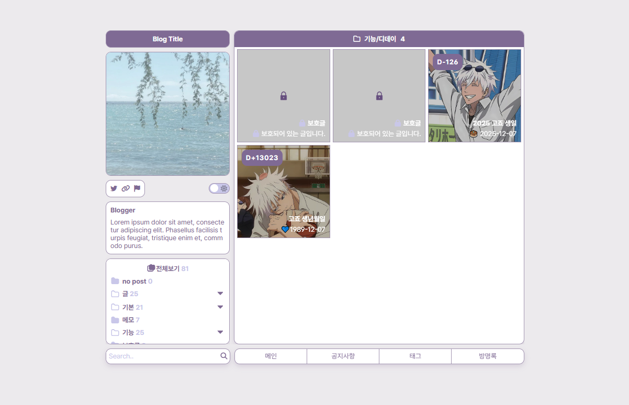This screenshot has height=405, width=629.
Task: Click the folder icon next to 기능
Action: [x=115, y=332]
